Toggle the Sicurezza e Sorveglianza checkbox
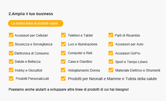Screen dimensions: 166x101 click(11, 44)
